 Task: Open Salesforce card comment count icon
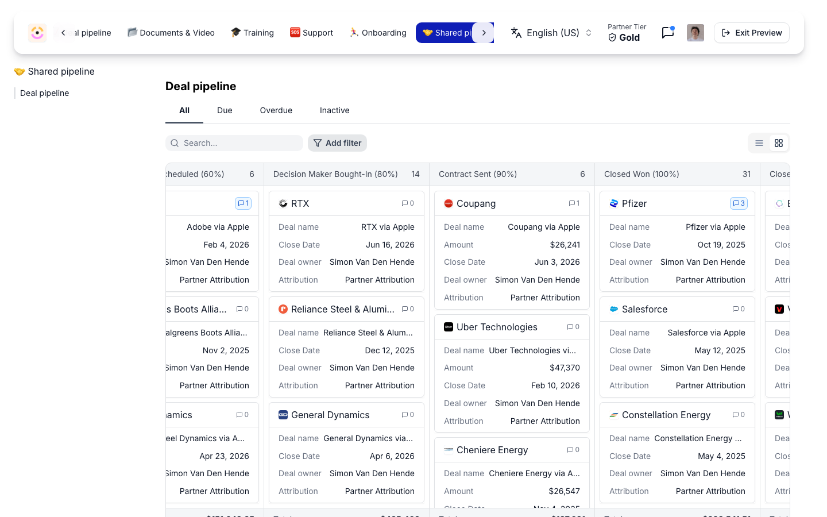(x=739, y=309)
